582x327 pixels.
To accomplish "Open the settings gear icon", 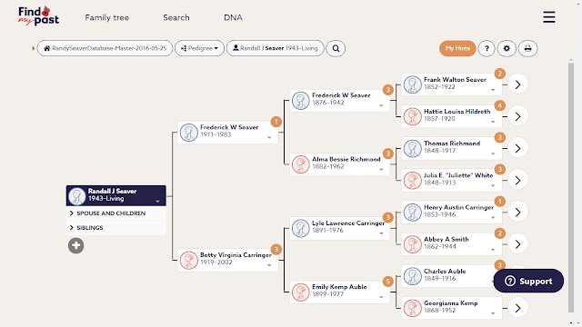I will coord(507,48).
